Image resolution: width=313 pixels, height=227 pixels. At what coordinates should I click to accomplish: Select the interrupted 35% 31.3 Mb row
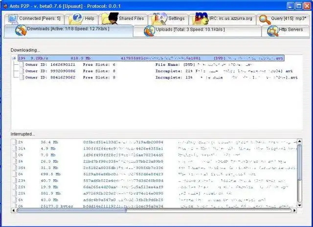coord(155,168)
